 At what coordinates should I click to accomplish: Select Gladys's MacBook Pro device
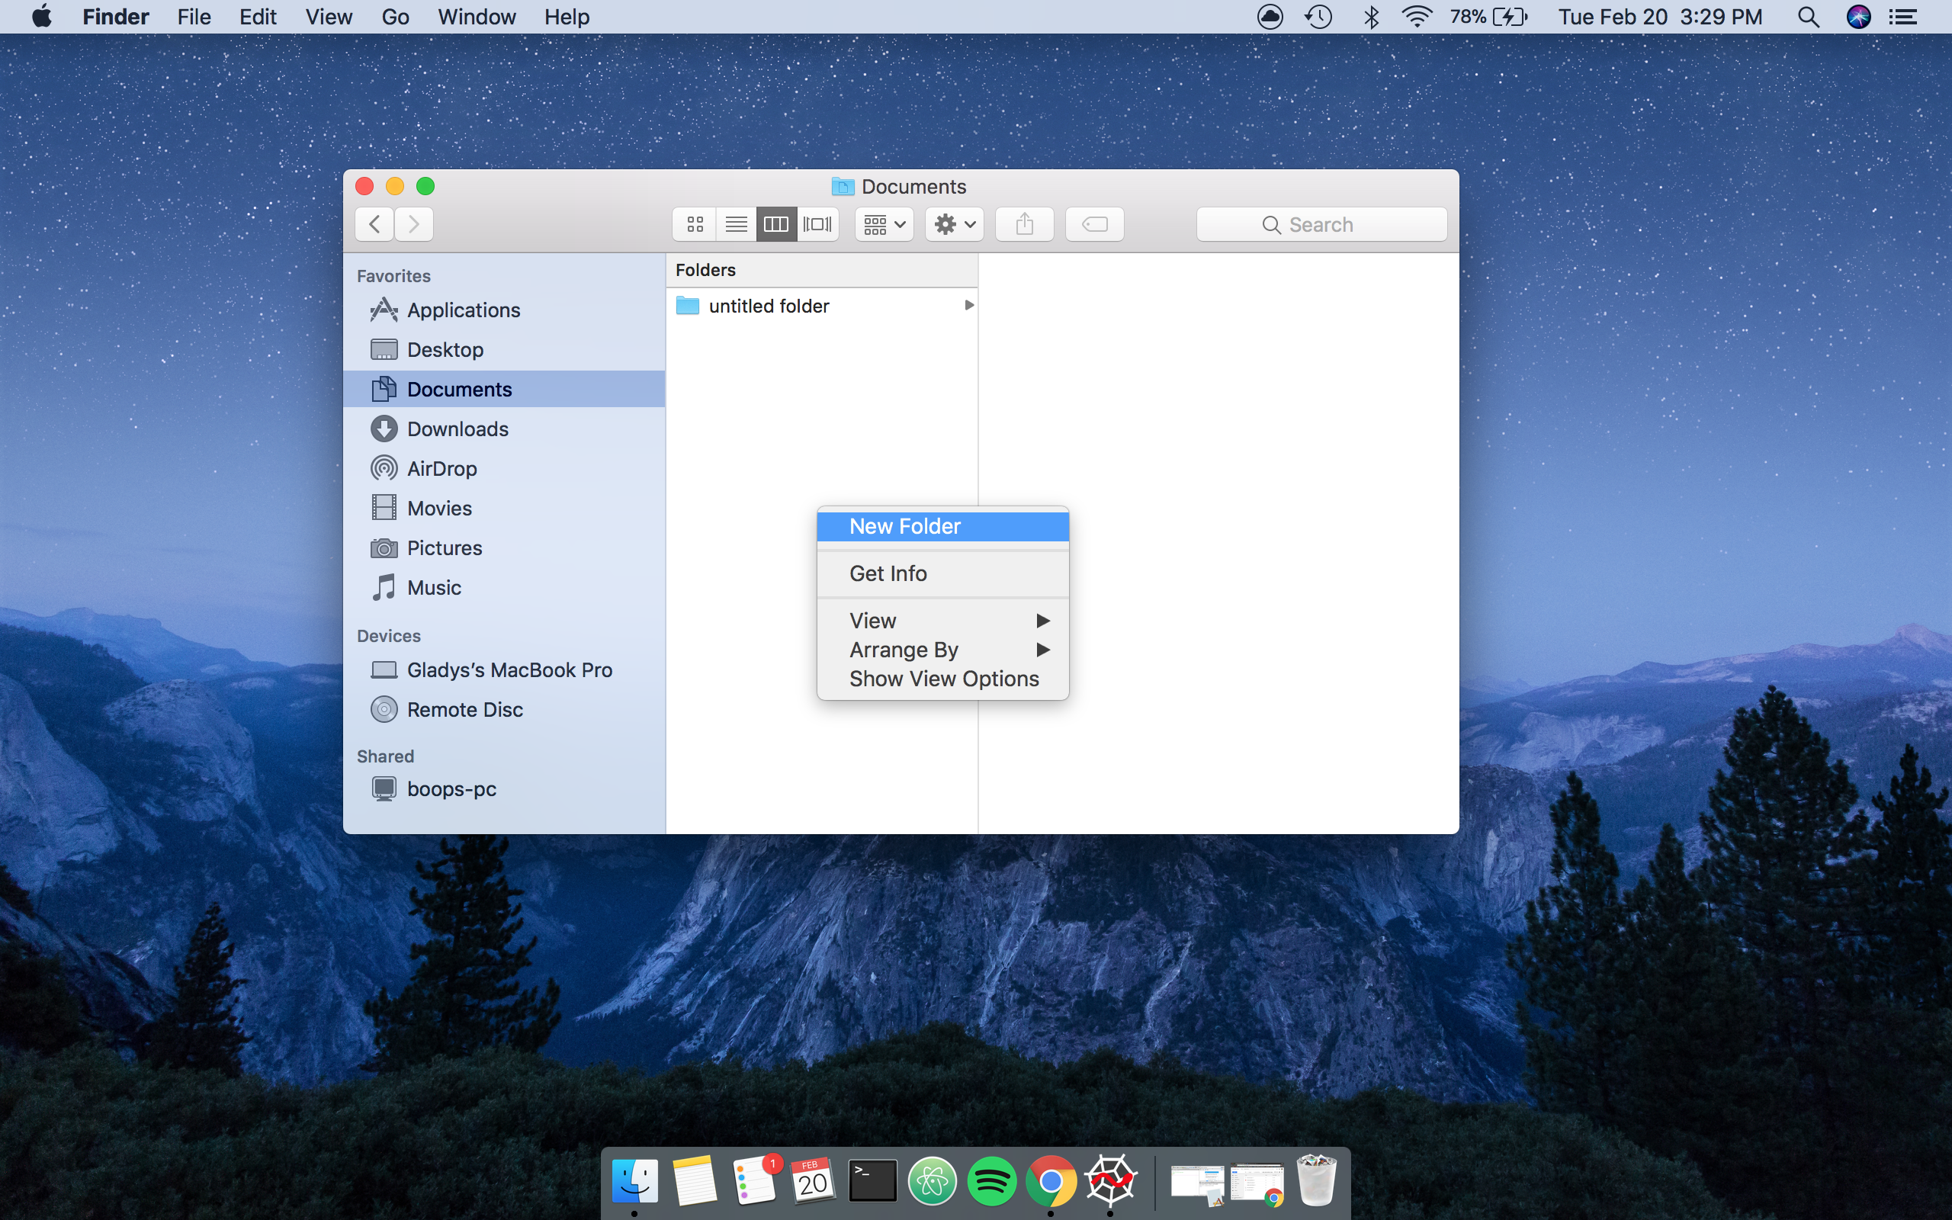click(504, 669)
